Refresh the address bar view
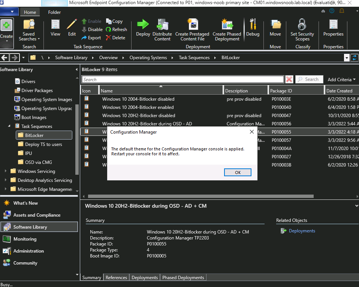Image resolution: width=359 pixels, height=287 pixels. point(355,58)
